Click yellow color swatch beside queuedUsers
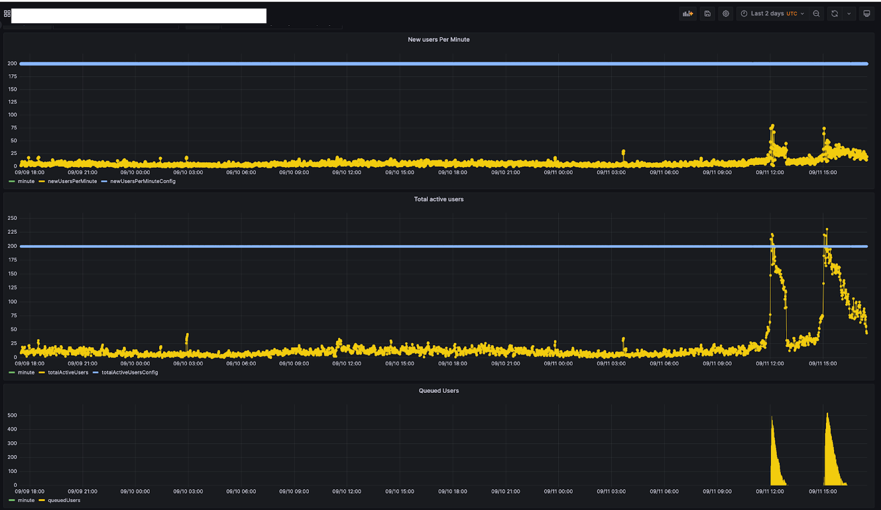Screen dimensions: 881x510 click(x=42, y=500)
